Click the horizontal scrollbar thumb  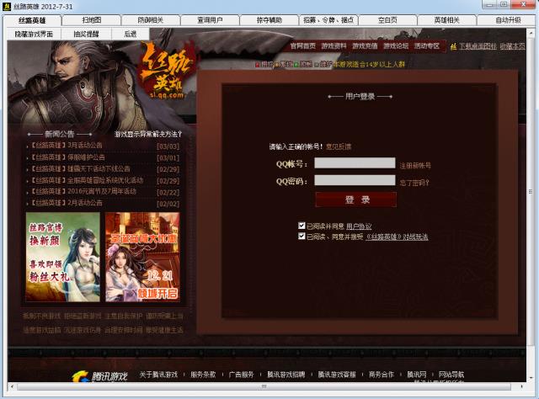tap(264, 386)
